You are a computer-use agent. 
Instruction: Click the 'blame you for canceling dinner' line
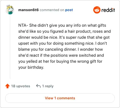tap(47, 49)
